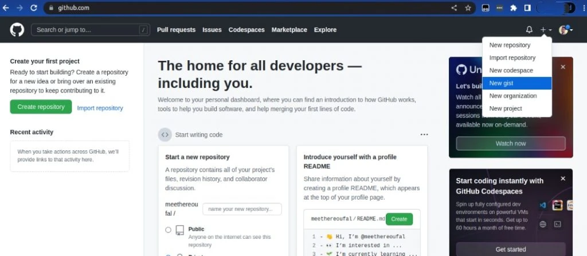Viewport: 587px width, 256px height.
Task: Open Marketplace in the header
Action: tap(289, 30)
